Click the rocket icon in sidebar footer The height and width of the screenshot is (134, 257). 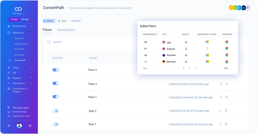(9, 125)
